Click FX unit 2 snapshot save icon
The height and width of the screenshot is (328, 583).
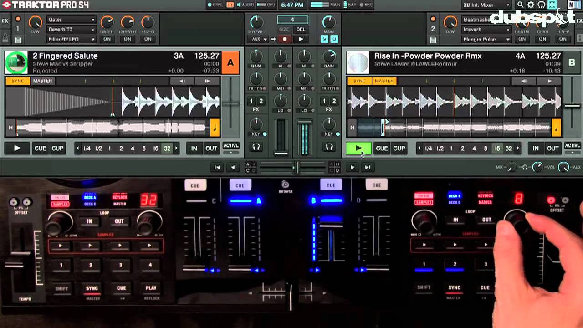click(433, 40)
